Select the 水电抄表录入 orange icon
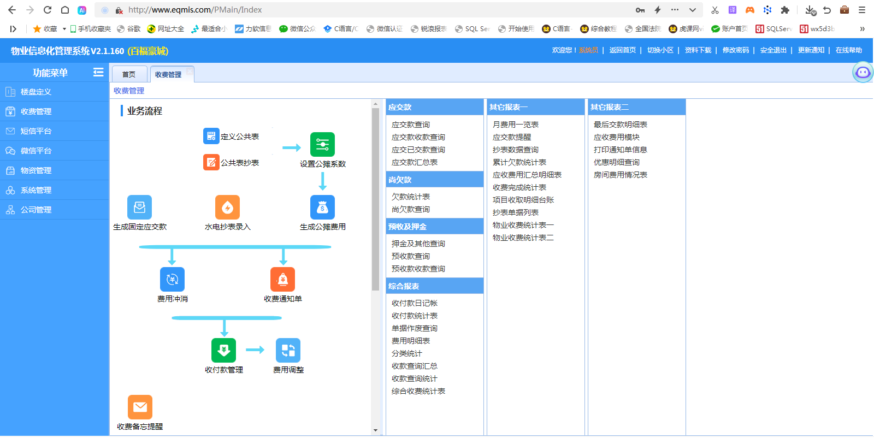The width and height of the screenshot is (874, 438). [227, 208]
